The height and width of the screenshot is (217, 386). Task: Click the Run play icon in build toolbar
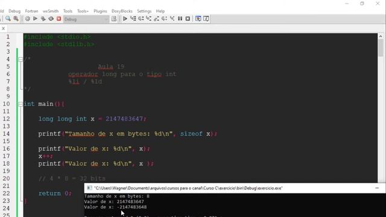pyautogui.click(x=35, y=19)
